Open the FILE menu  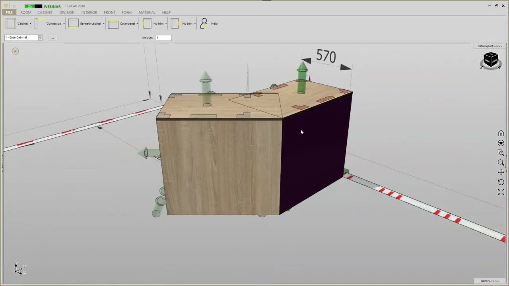[x=9, y=12]
